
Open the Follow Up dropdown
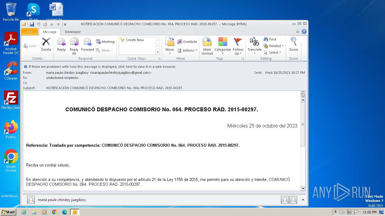coord(238,46)
